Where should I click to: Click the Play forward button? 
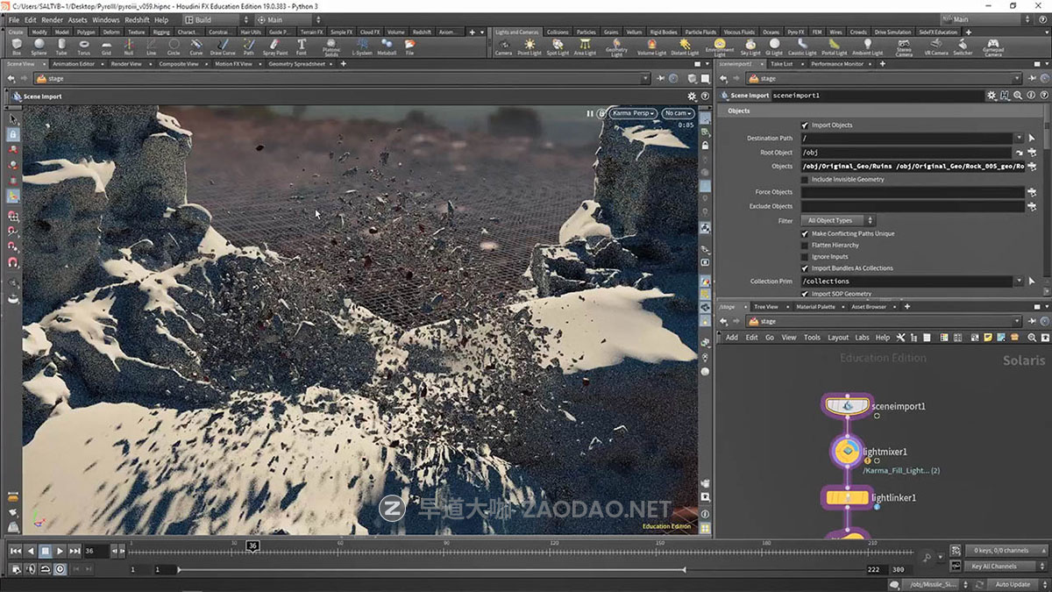[60, 551]
